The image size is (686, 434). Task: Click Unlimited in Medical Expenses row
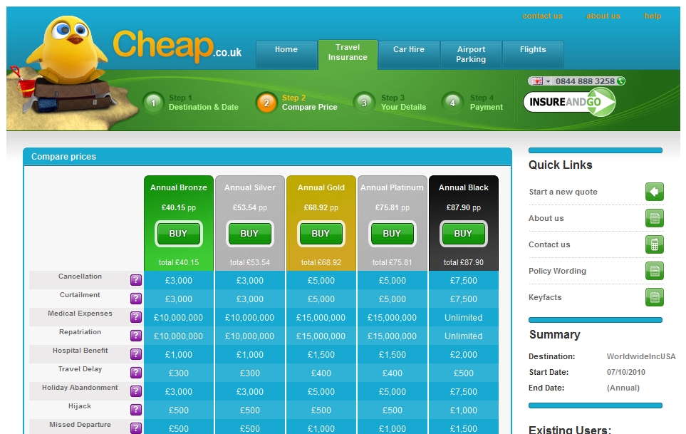[x=463, y=318]
